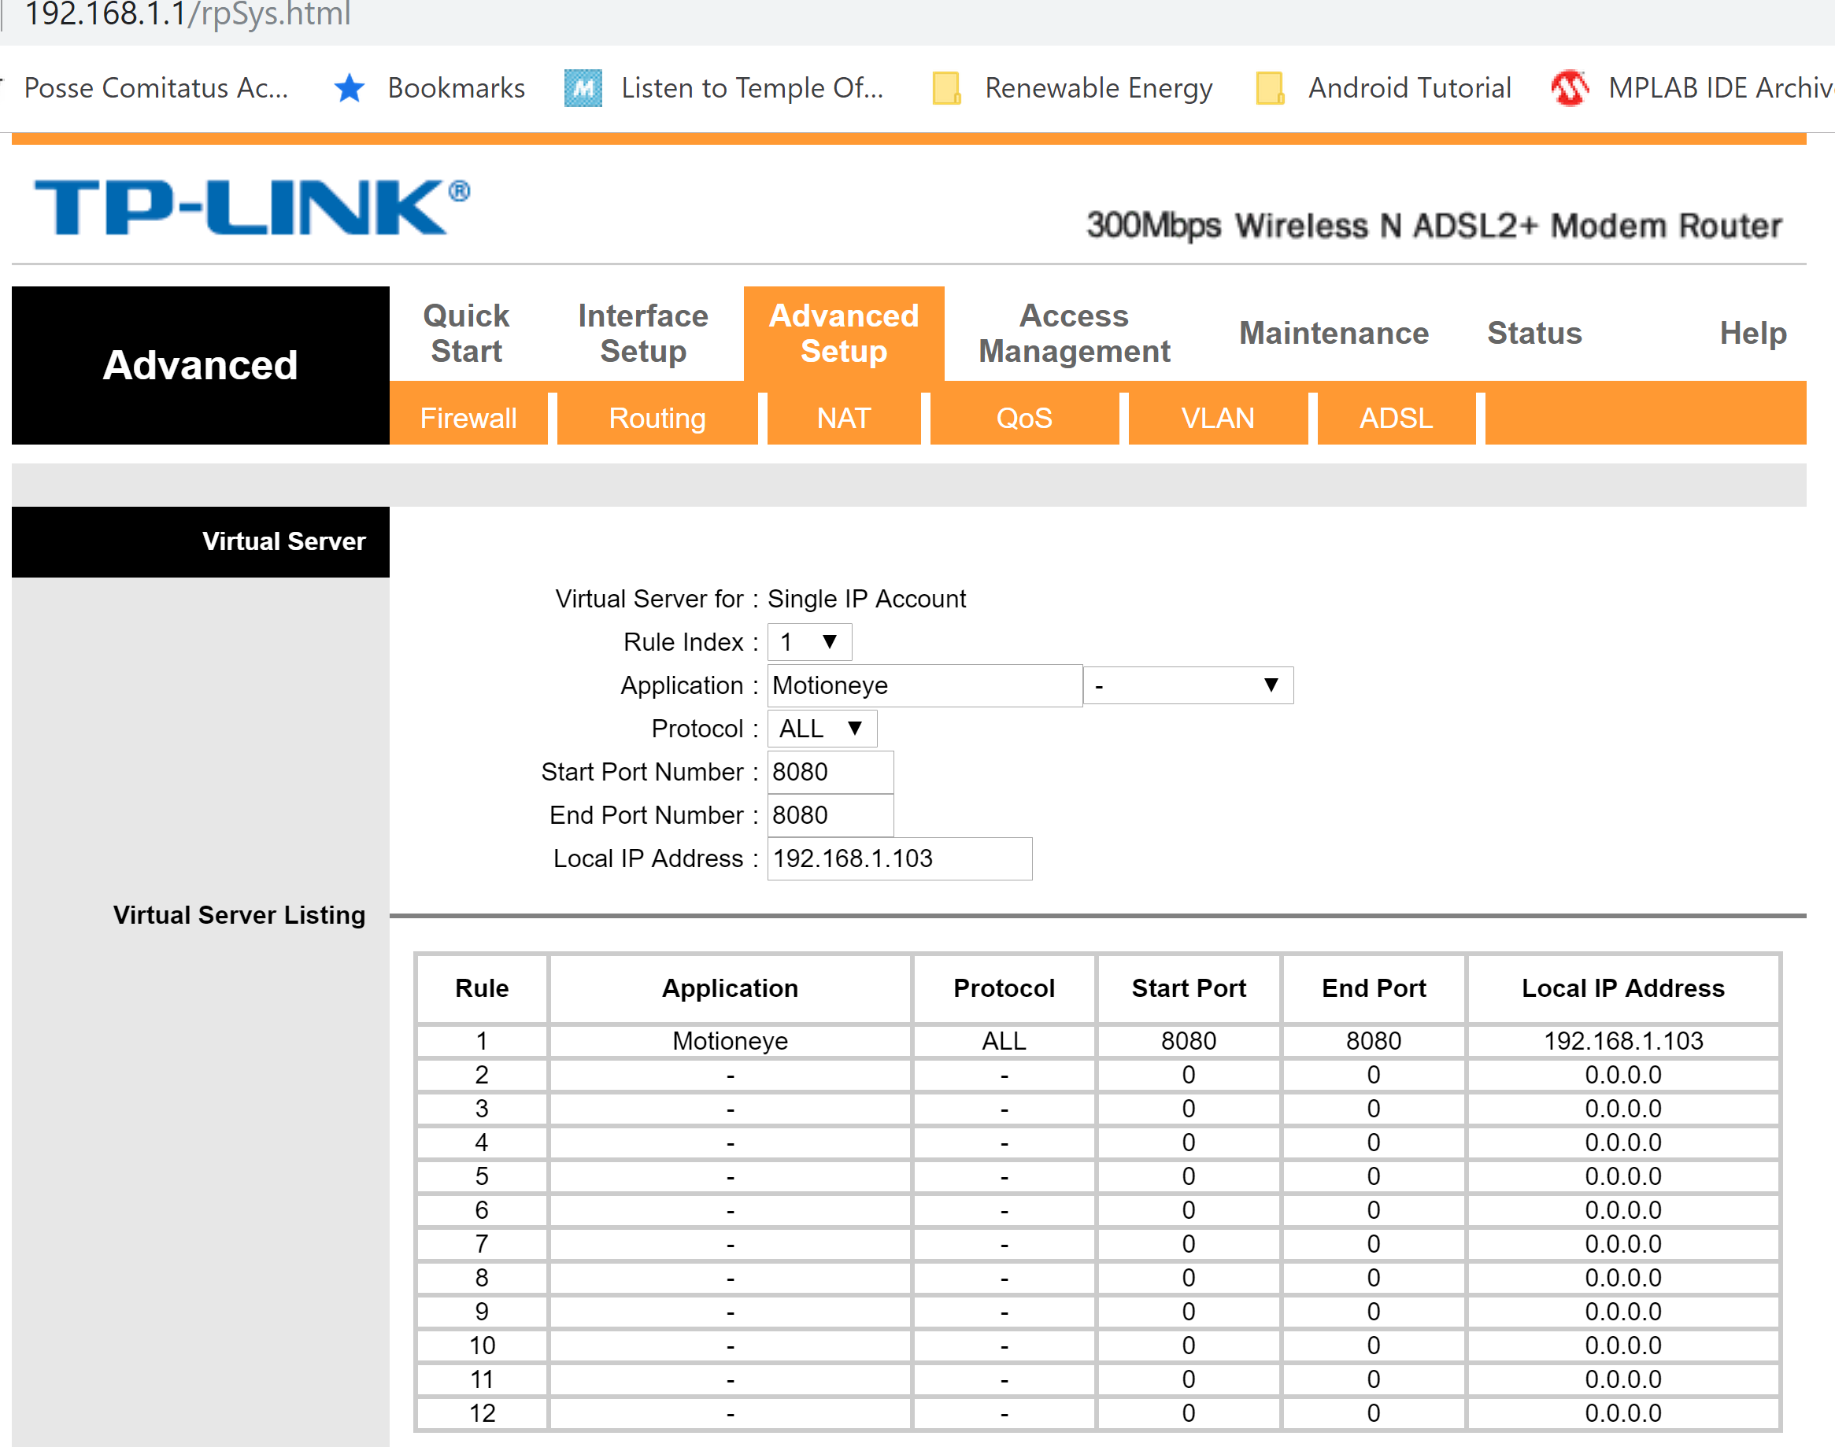Viewport: 1835px width, 1447px height.
Task: Click the Local IP Address column header
Action: tap(1622, 987)
